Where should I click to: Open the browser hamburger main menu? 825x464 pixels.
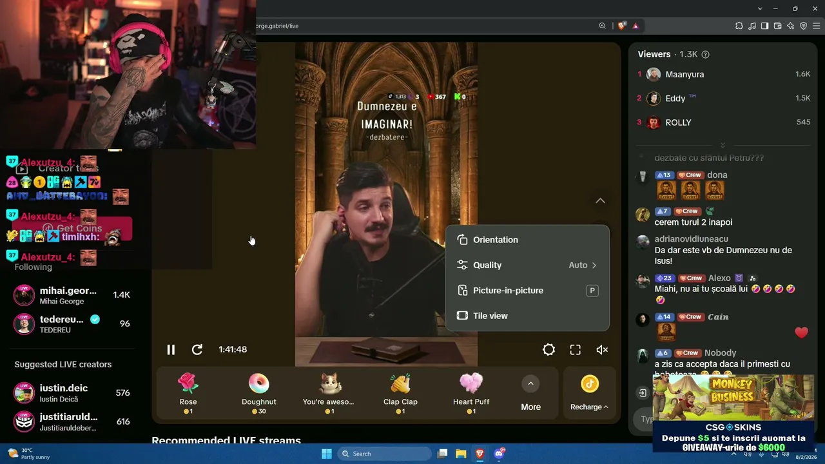point(816,26)
